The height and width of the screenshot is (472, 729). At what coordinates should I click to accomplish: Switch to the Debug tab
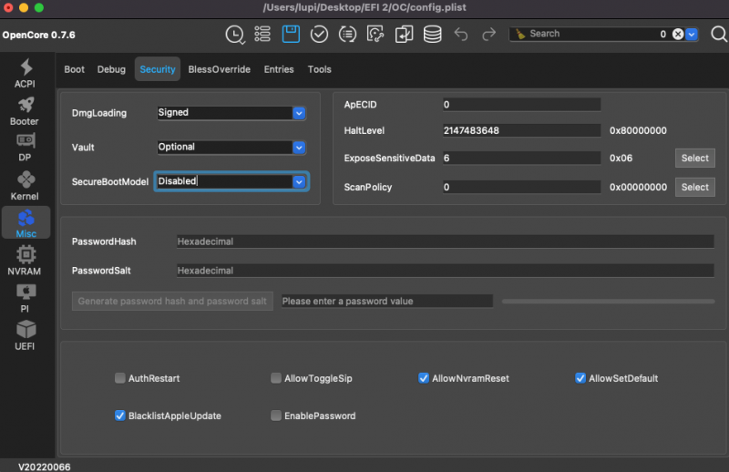[111, 69]
